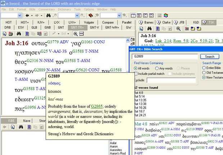Click the red Bible book icon
Screen dimensions: 223x155
coord(90,15)
